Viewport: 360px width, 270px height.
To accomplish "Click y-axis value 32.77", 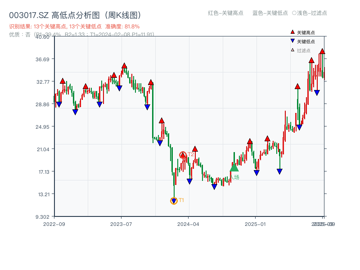I will (x=43, y=82).
